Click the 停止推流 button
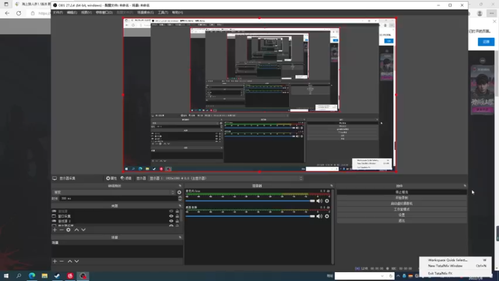The height and width of the screenshot is (281, 499). point(402,192)
